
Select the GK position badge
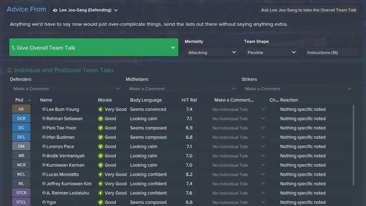(x=21, y=109)
